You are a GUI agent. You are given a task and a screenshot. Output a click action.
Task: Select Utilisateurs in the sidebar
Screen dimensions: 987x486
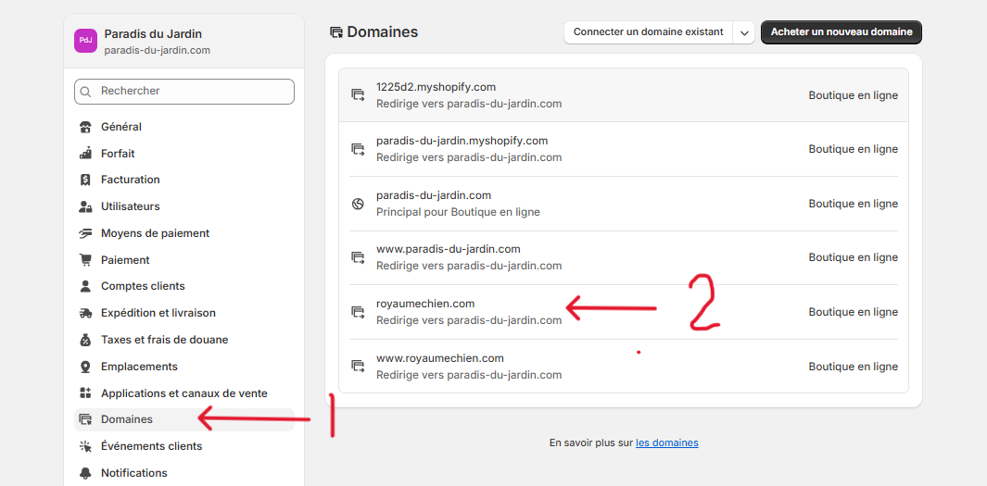(183, 206)
